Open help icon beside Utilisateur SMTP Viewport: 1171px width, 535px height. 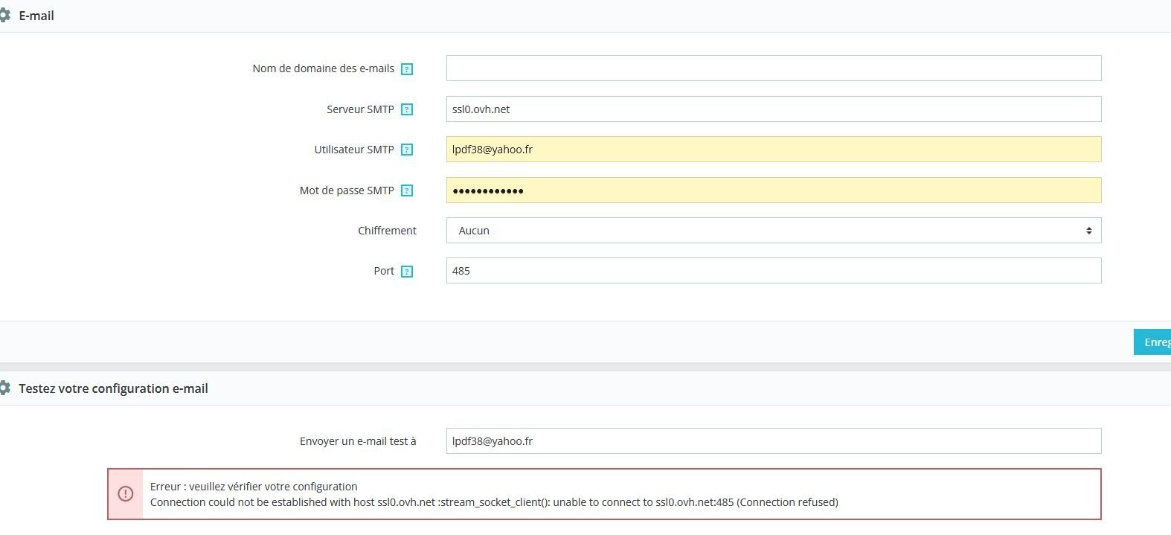pos(407,150)
